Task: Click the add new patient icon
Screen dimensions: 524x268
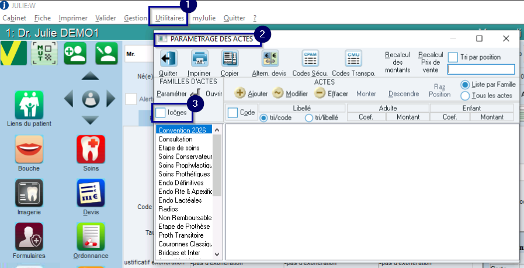Action: pyautogui.click(x=75, y=54)
